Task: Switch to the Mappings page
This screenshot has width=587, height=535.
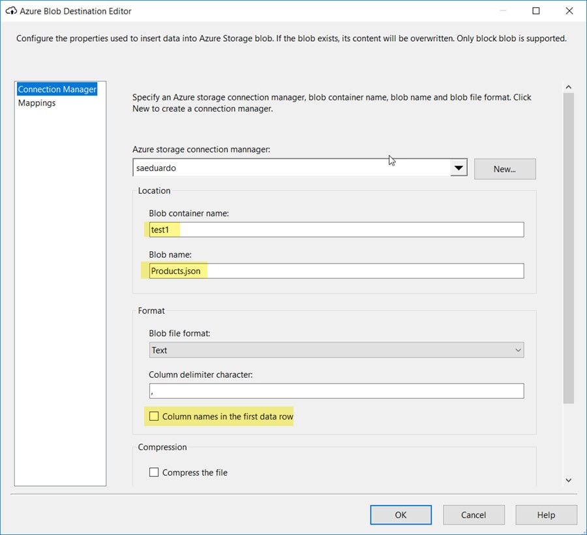Action: [x=37, y=103]
